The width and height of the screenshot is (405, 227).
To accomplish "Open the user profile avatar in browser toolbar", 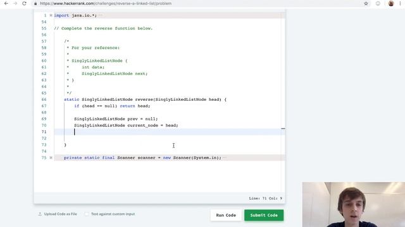I will (x=391, y=4).
